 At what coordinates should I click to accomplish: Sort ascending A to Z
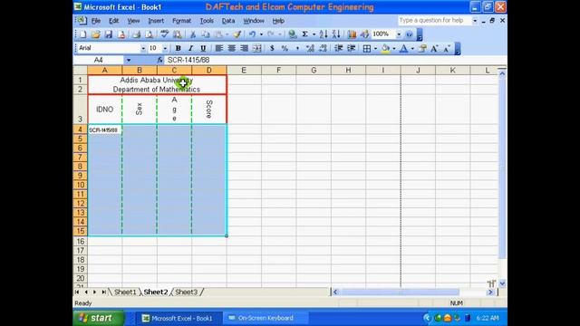(324, 34)
